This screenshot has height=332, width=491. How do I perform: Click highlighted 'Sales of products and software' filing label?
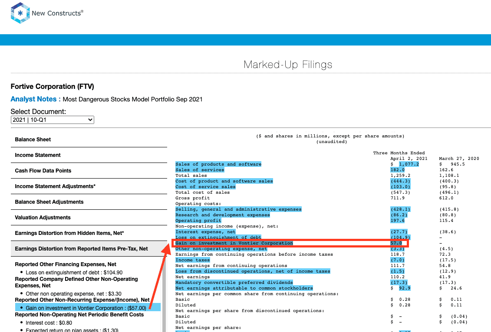pos(218,164)
